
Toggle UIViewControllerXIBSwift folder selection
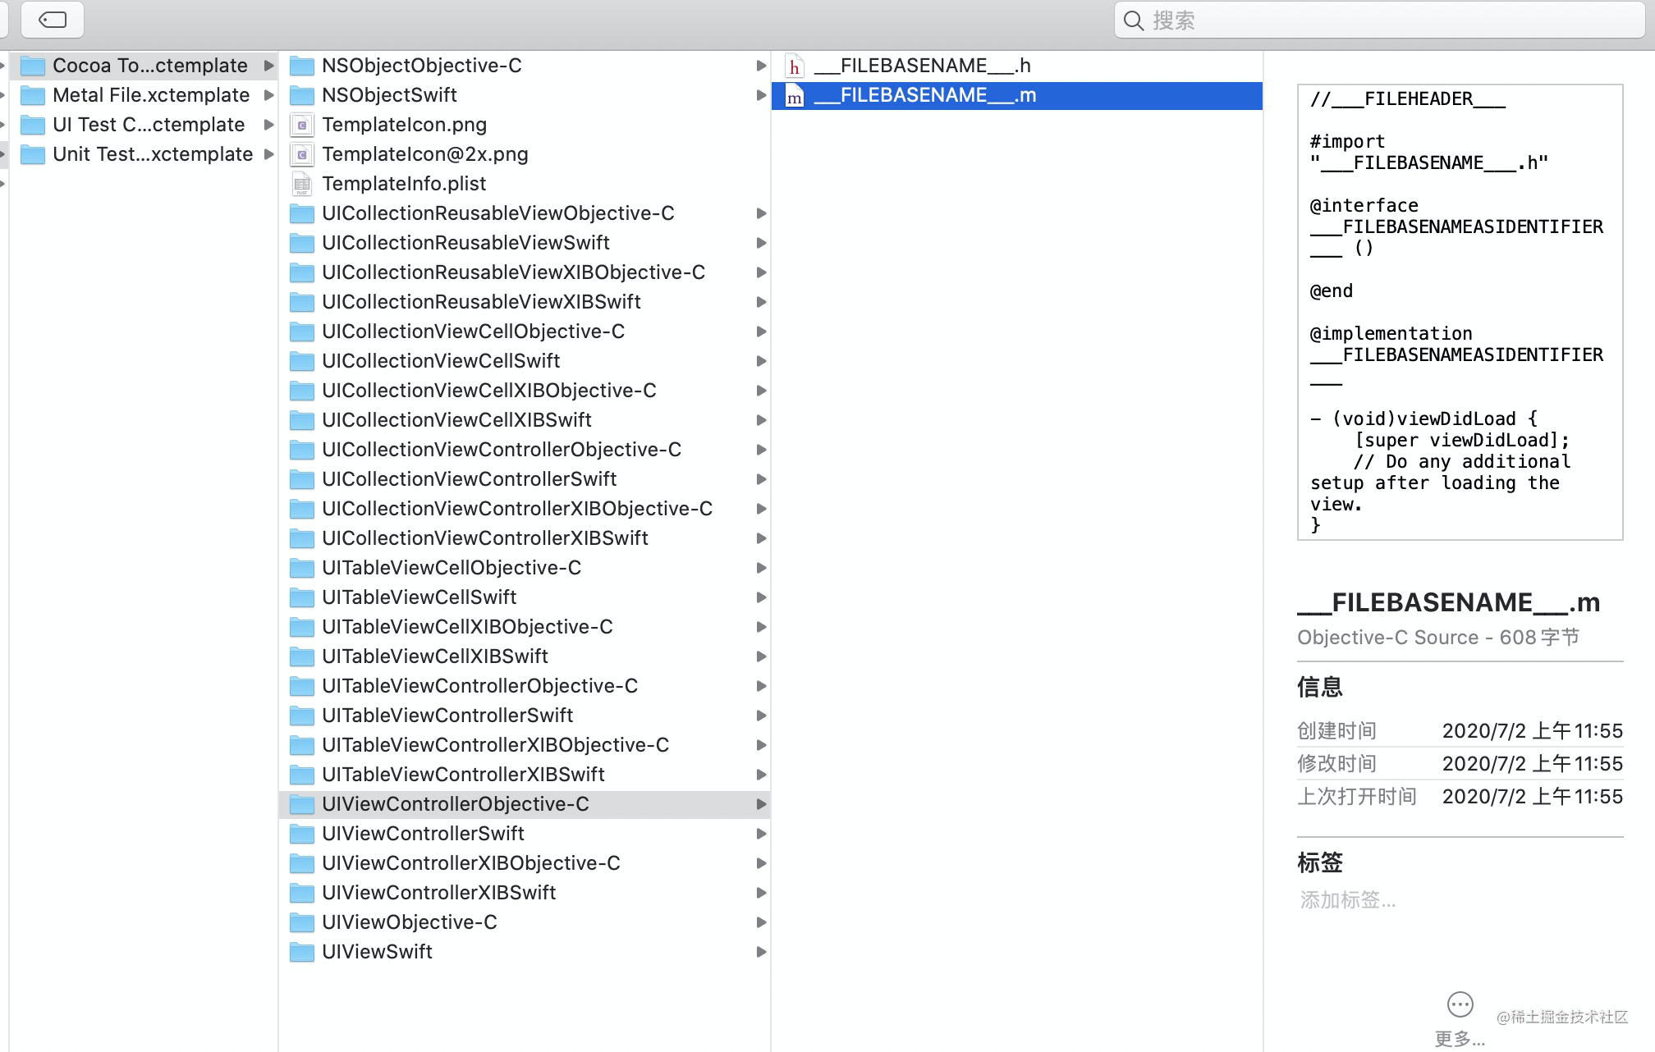pos(438,893)
